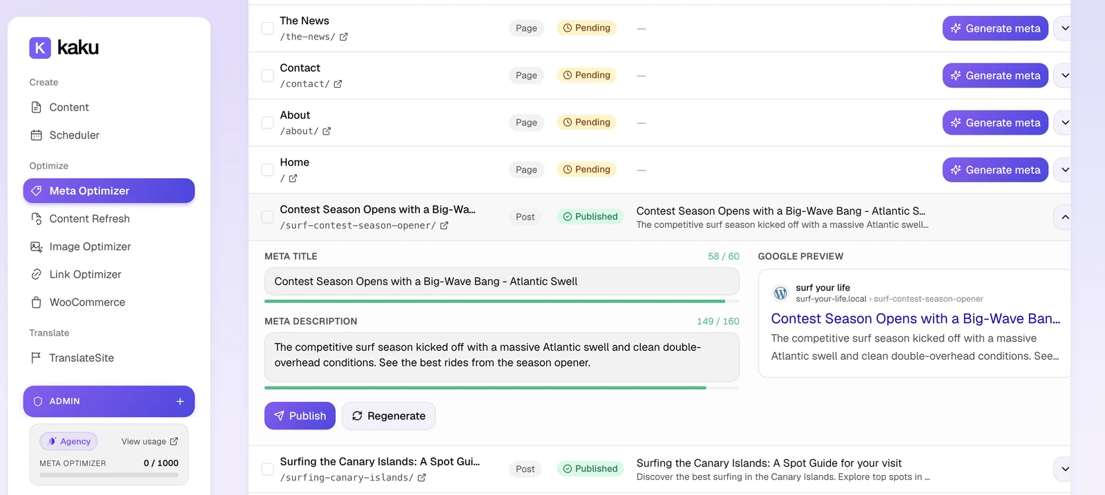The image size is (1105, 495).
Task: Generate meta for About page
Action: pyautogui.click(x=995, y=122)
